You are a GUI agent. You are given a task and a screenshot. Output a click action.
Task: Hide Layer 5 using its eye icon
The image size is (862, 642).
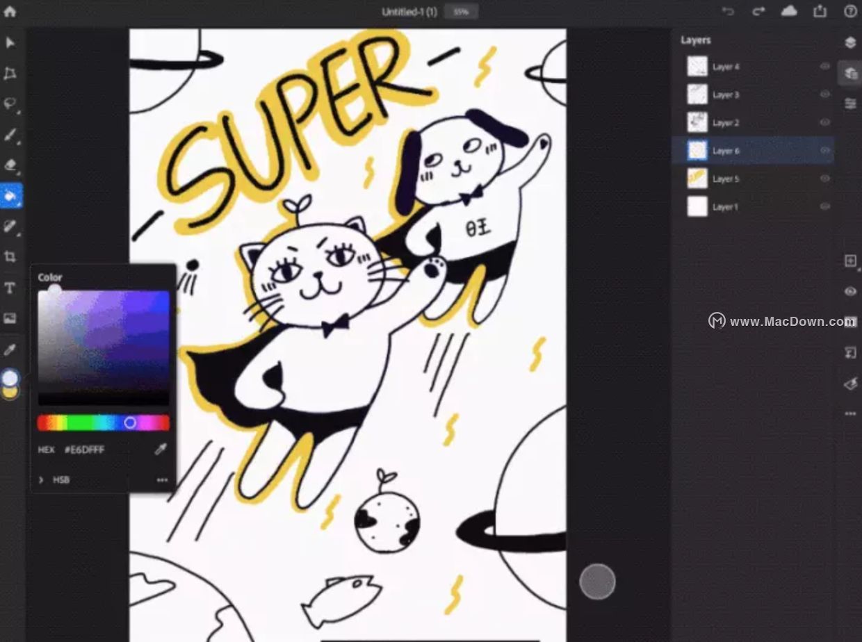tap(825, 179)
